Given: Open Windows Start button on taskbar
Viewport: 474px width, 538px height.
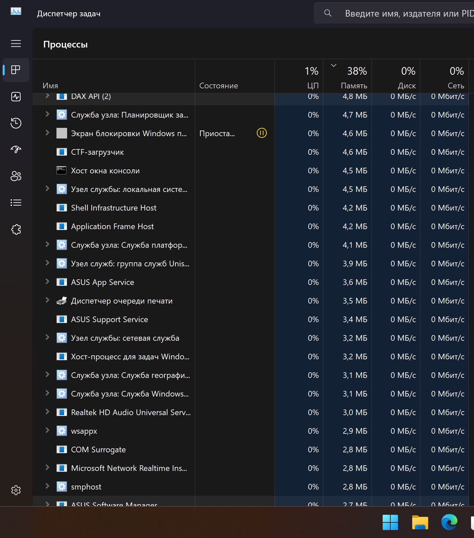Looking at the screenshot, I should tap(390, 522).
